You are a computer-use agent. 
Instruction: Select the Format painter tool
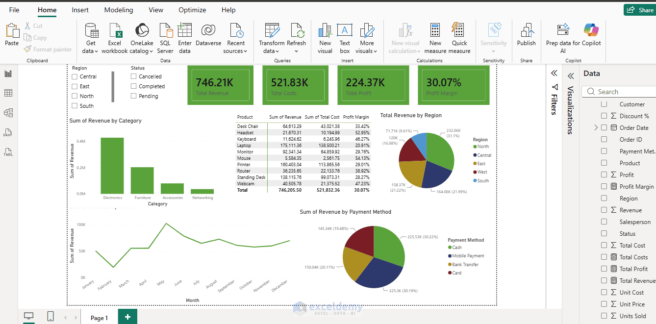coord(48,50)
